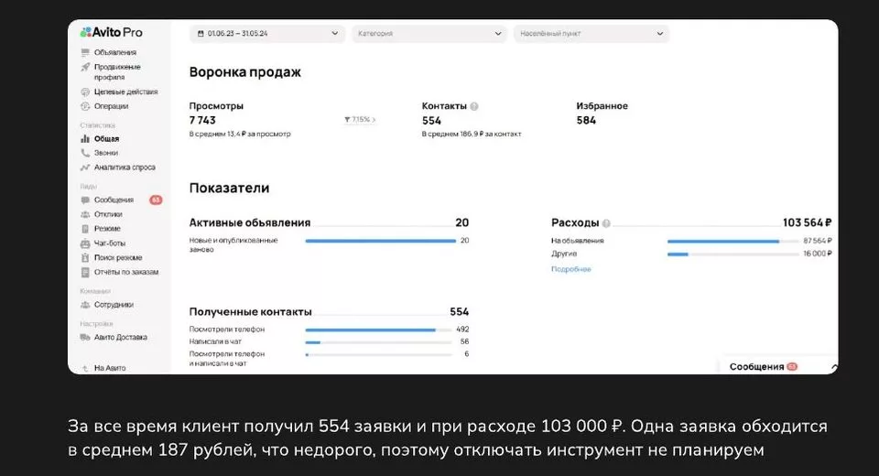879x476 pixels.
Task: Open Объявления in the sidebar
Action: pos(115,52)
